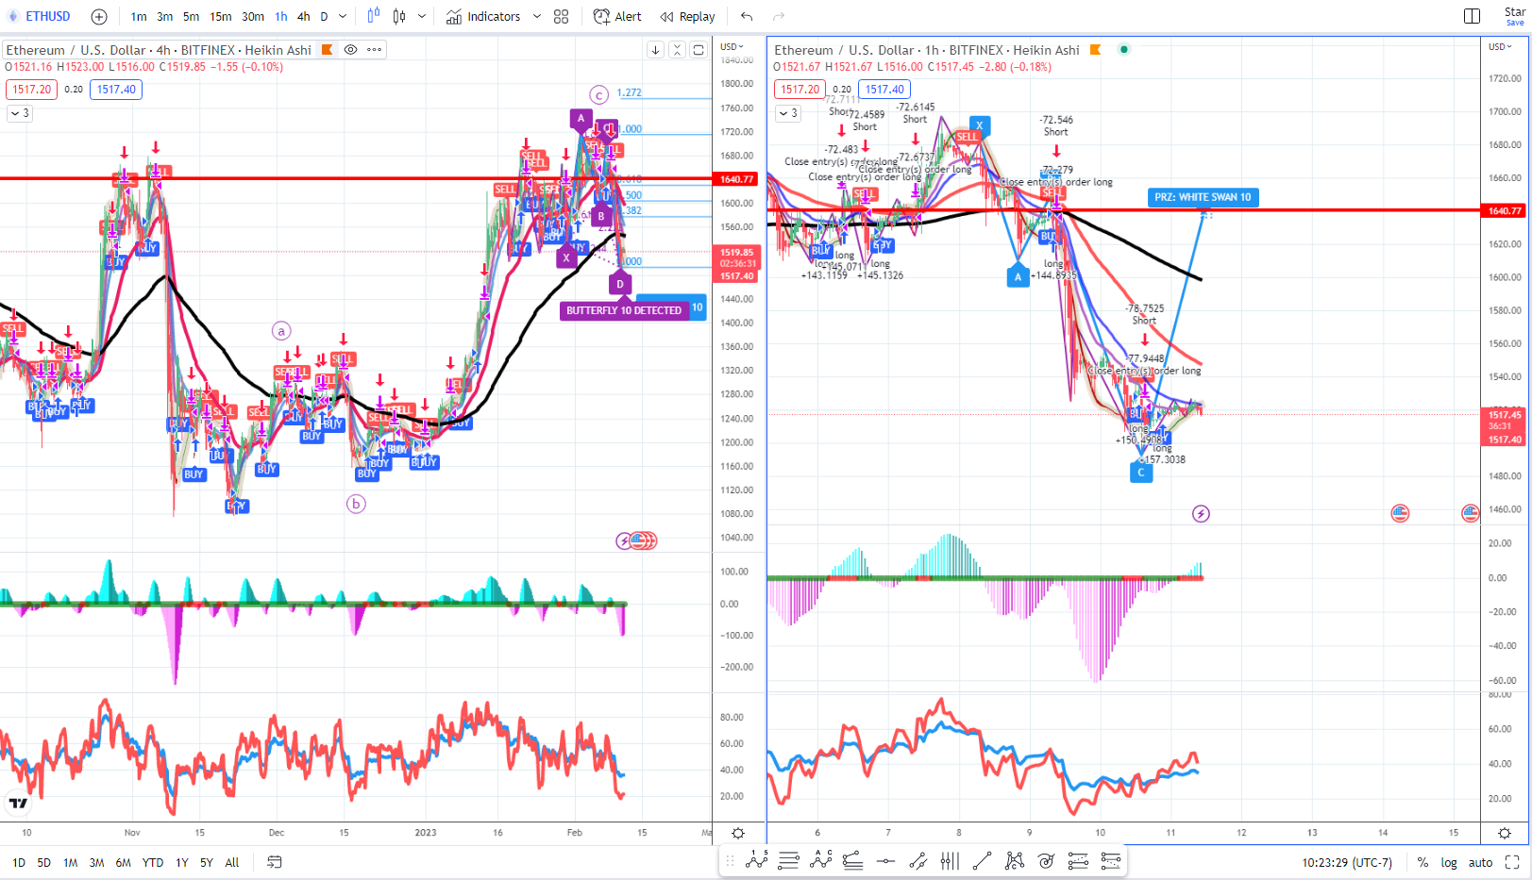1532x880 pixels.
Task: Select the D daily timeframe
Action: click(x=324, y=16)
